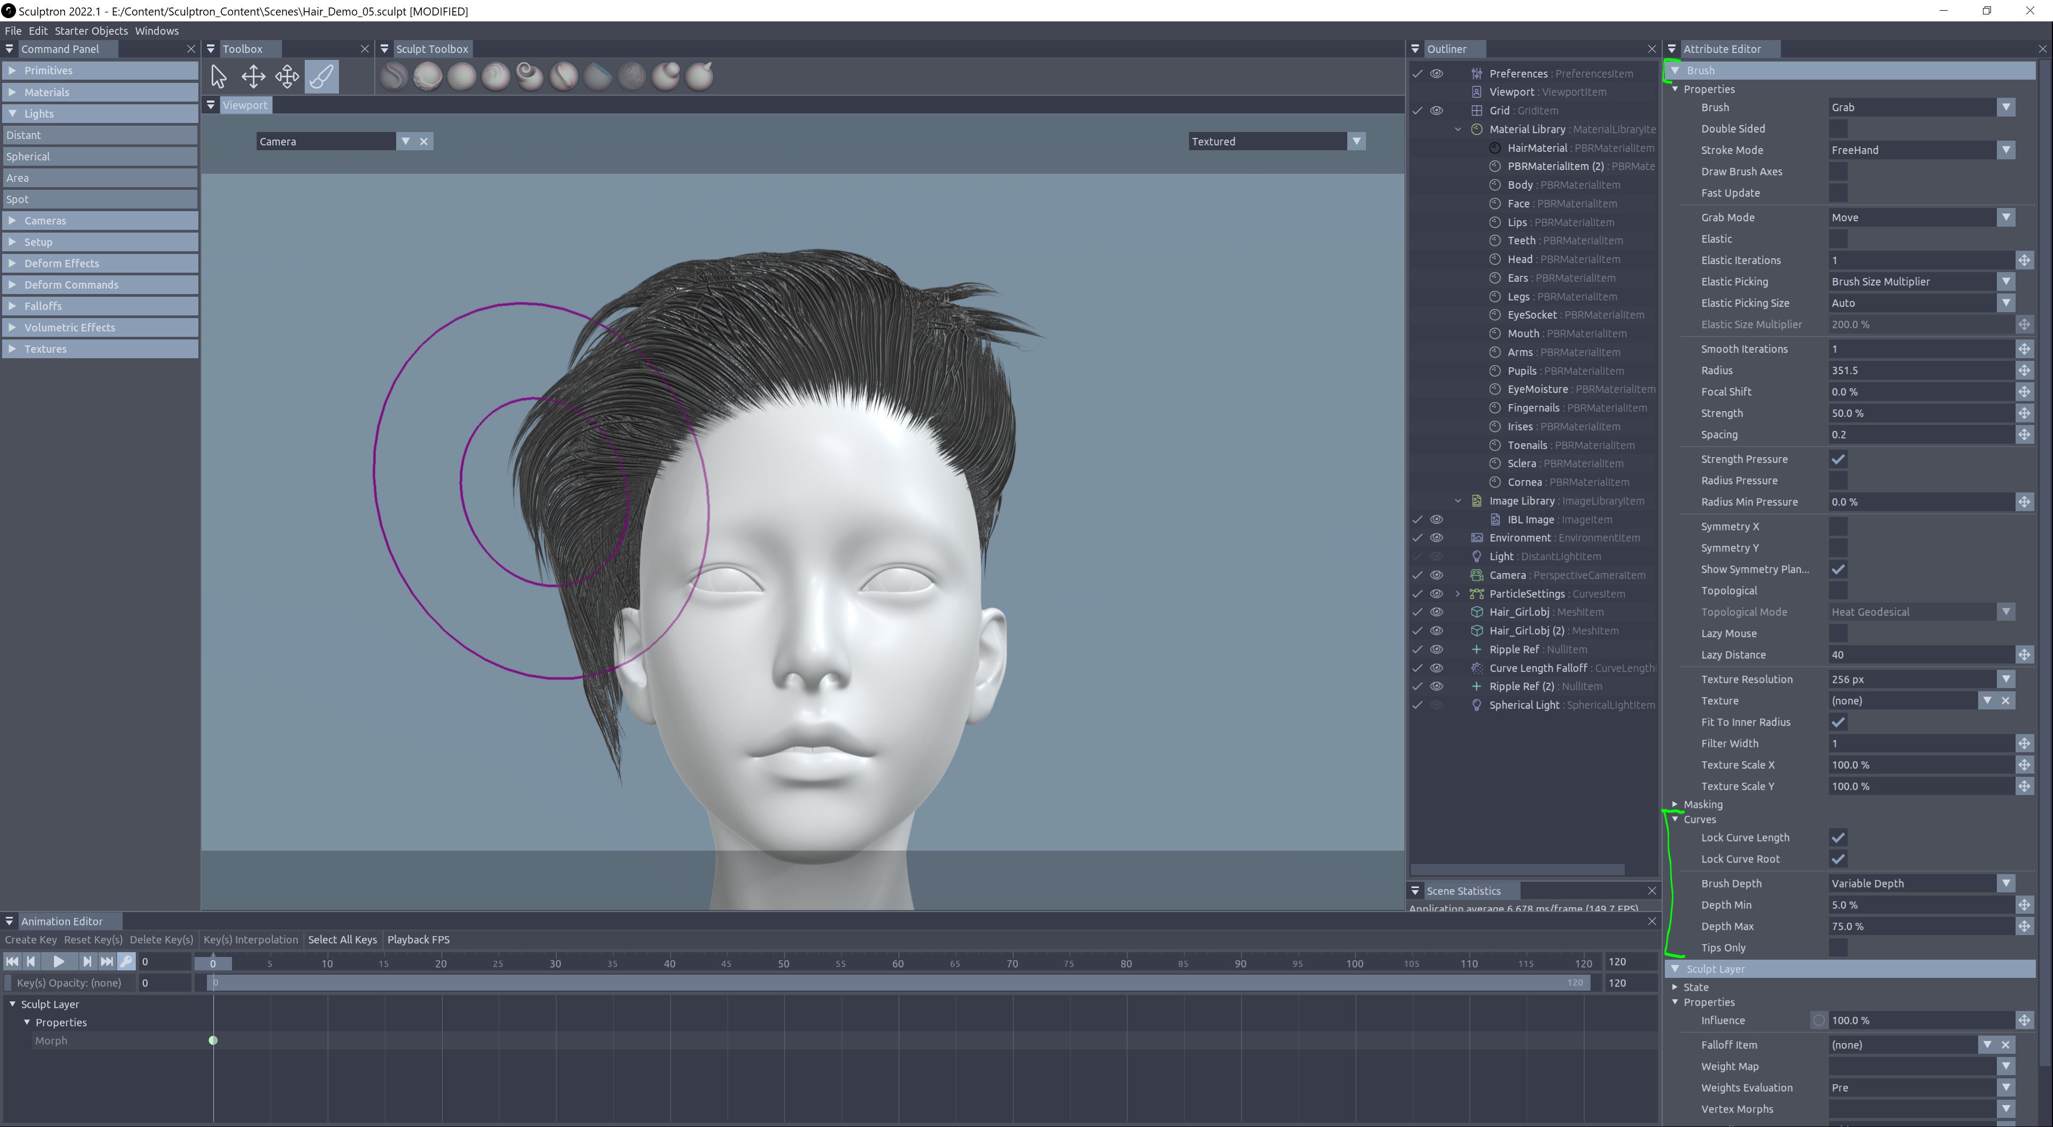This screenshot has height=1127, width=2053.
Task: Open the Windows menu
Action: point(156,30)
